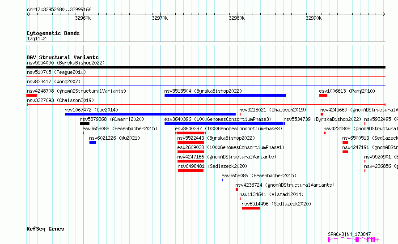Click the esv3640396 blue variant bar
The image size is (398, 244).
224,124
